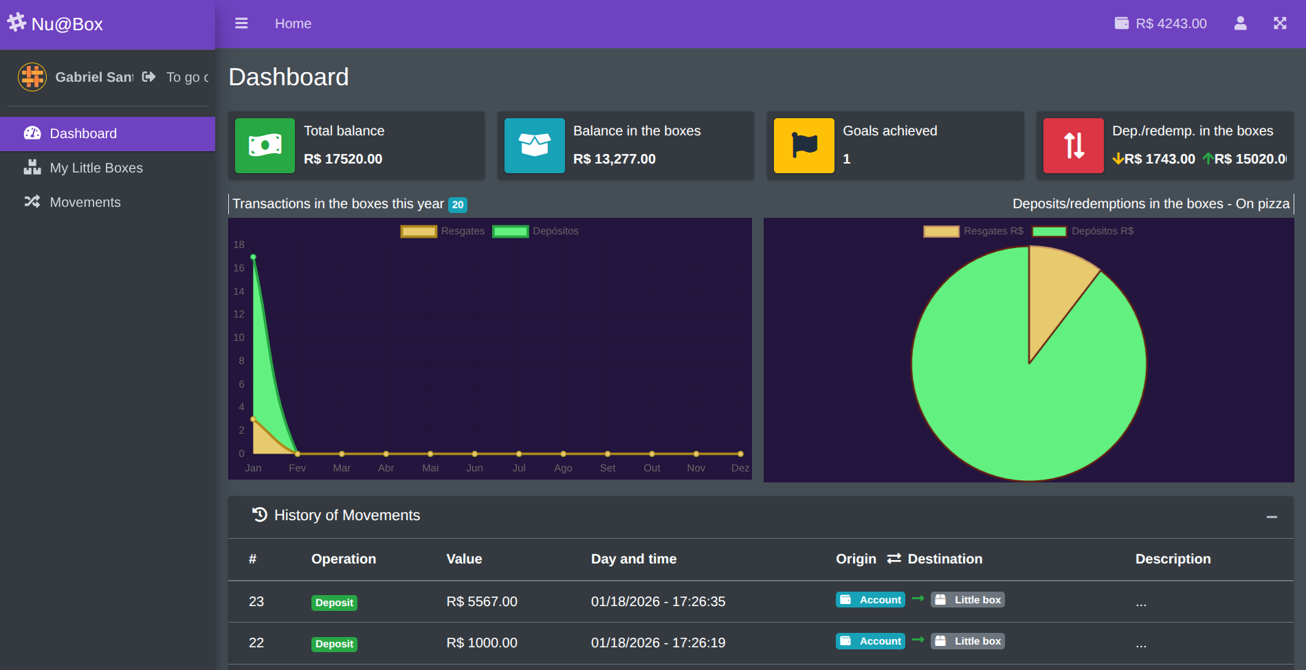Click the Deposit badge in row 23
Viewport: 1306px width, 670px height.
(x=334, y=603)
